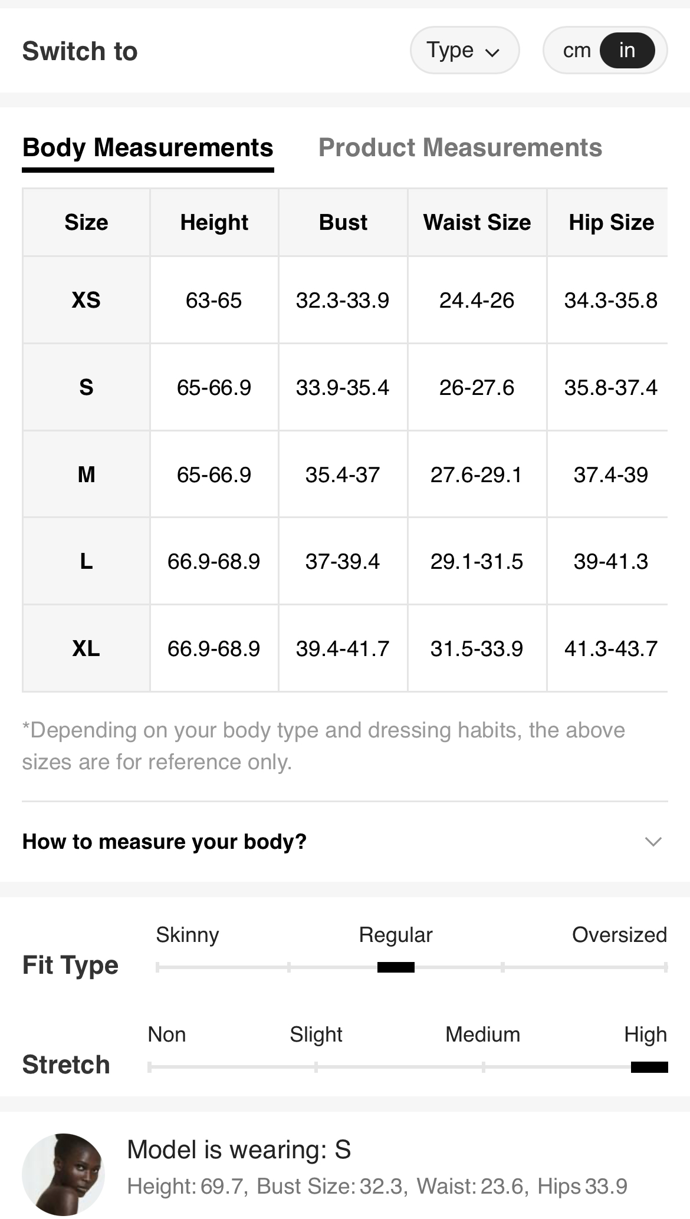Image resolution: width=690 pixels, height=1219 pixels.
Task: Switch units to cm
Action: [x=576, y=51]
